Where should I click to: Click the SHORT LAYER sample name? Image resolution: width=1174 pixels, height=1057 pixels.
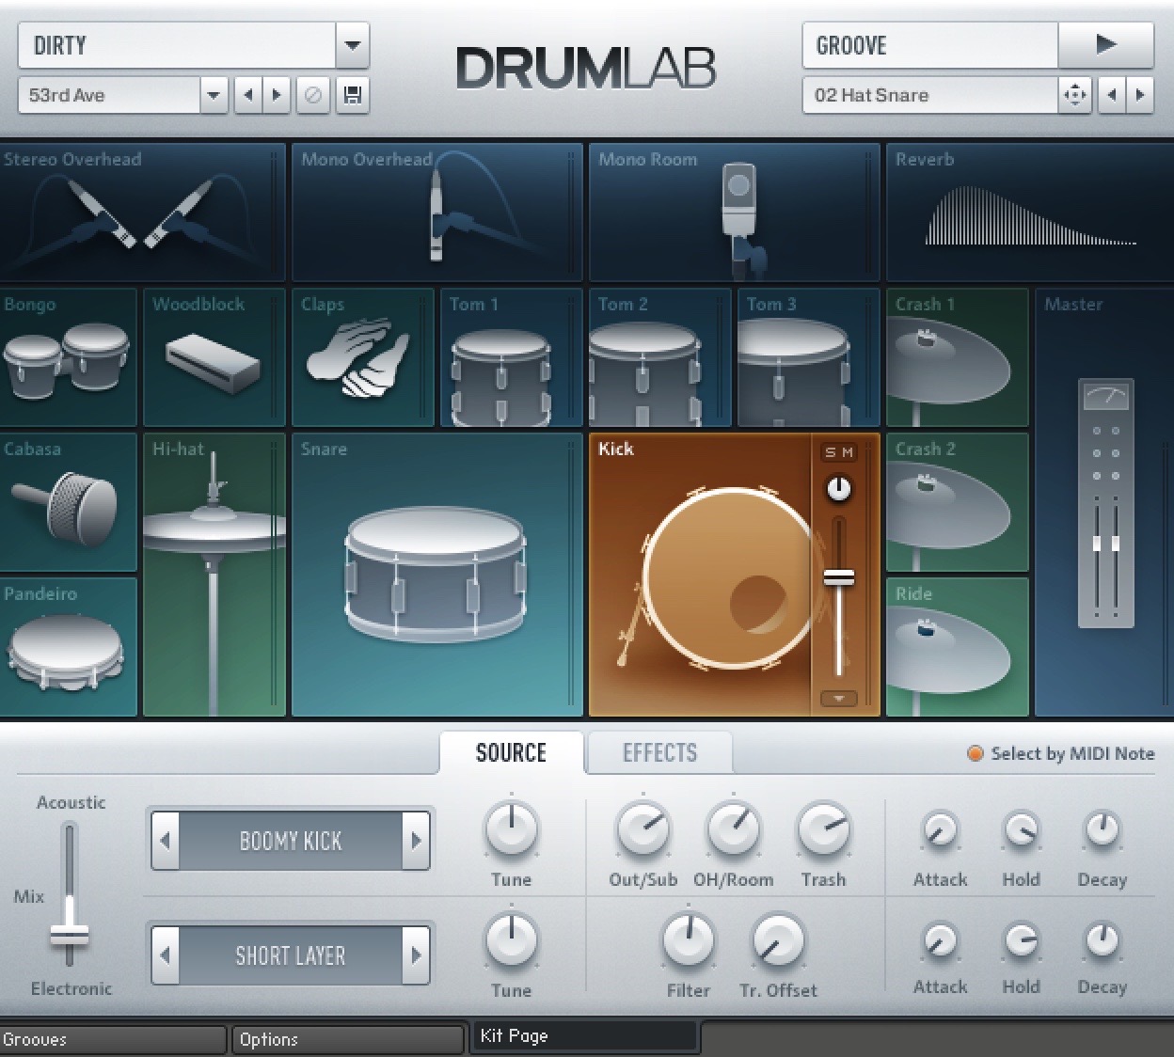click(291, 955)
